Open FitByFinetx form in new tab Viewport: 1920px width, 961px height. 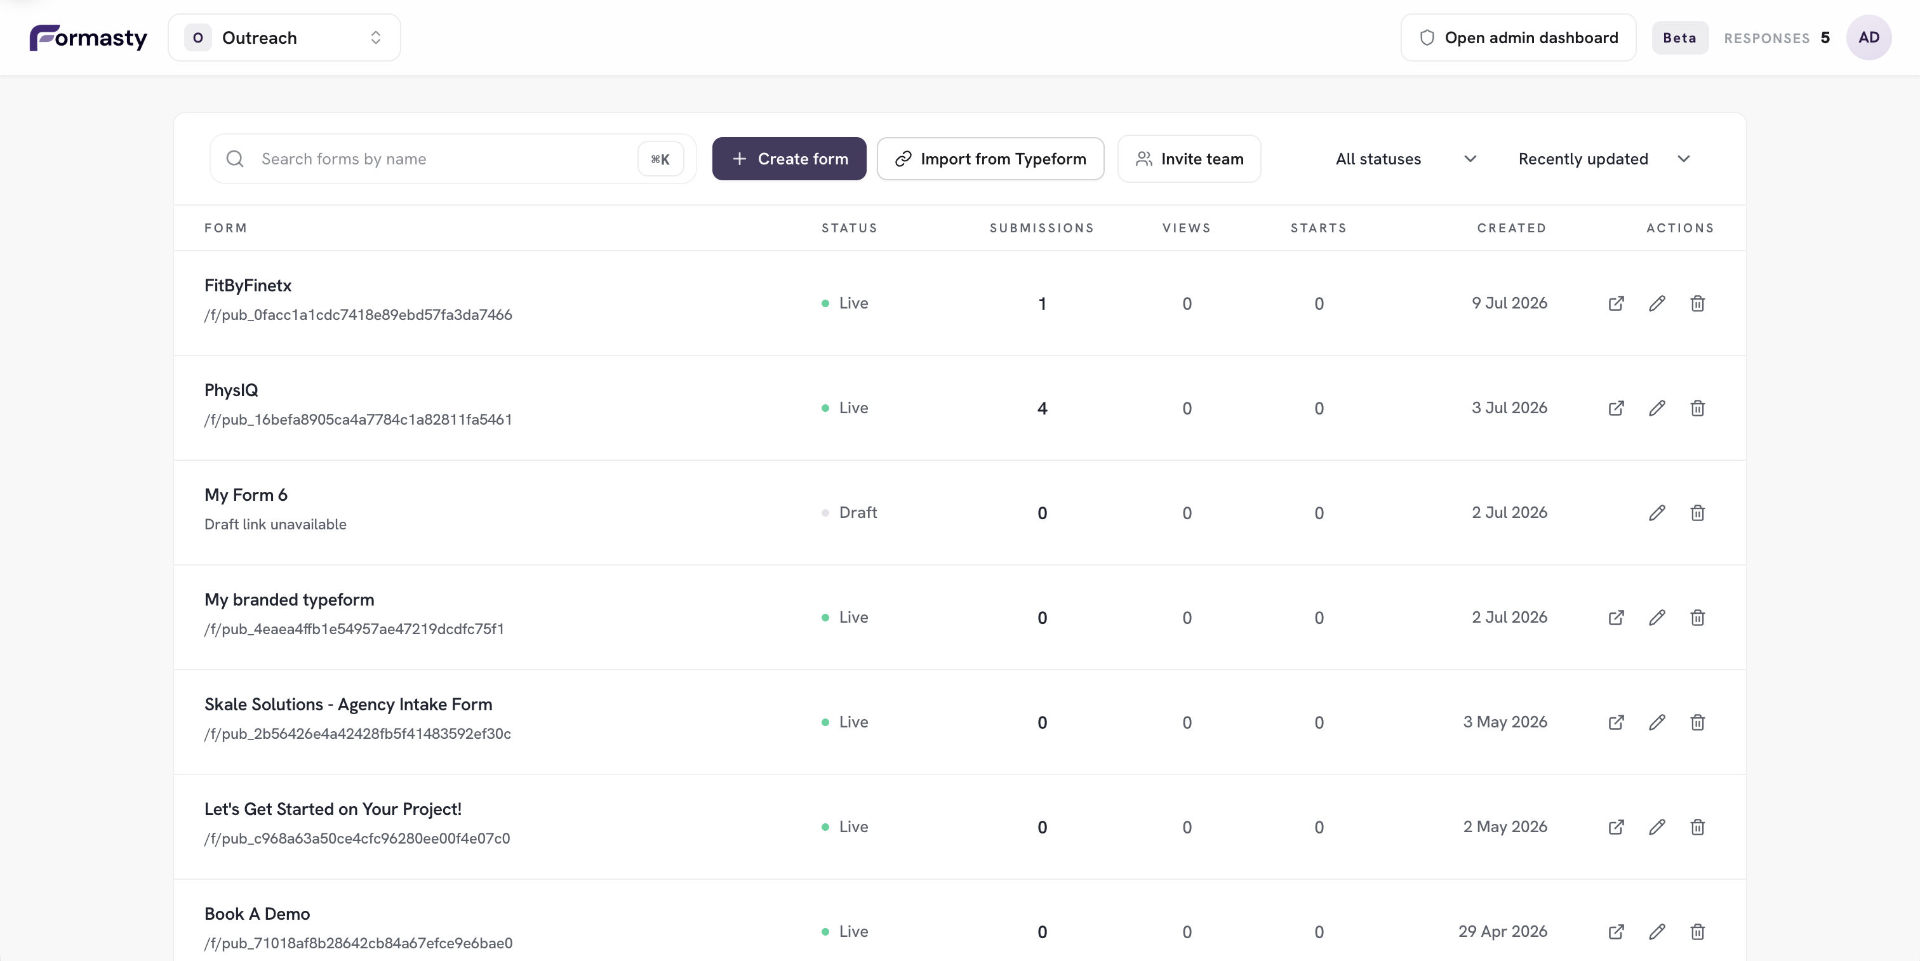(x=1616, y=303)
